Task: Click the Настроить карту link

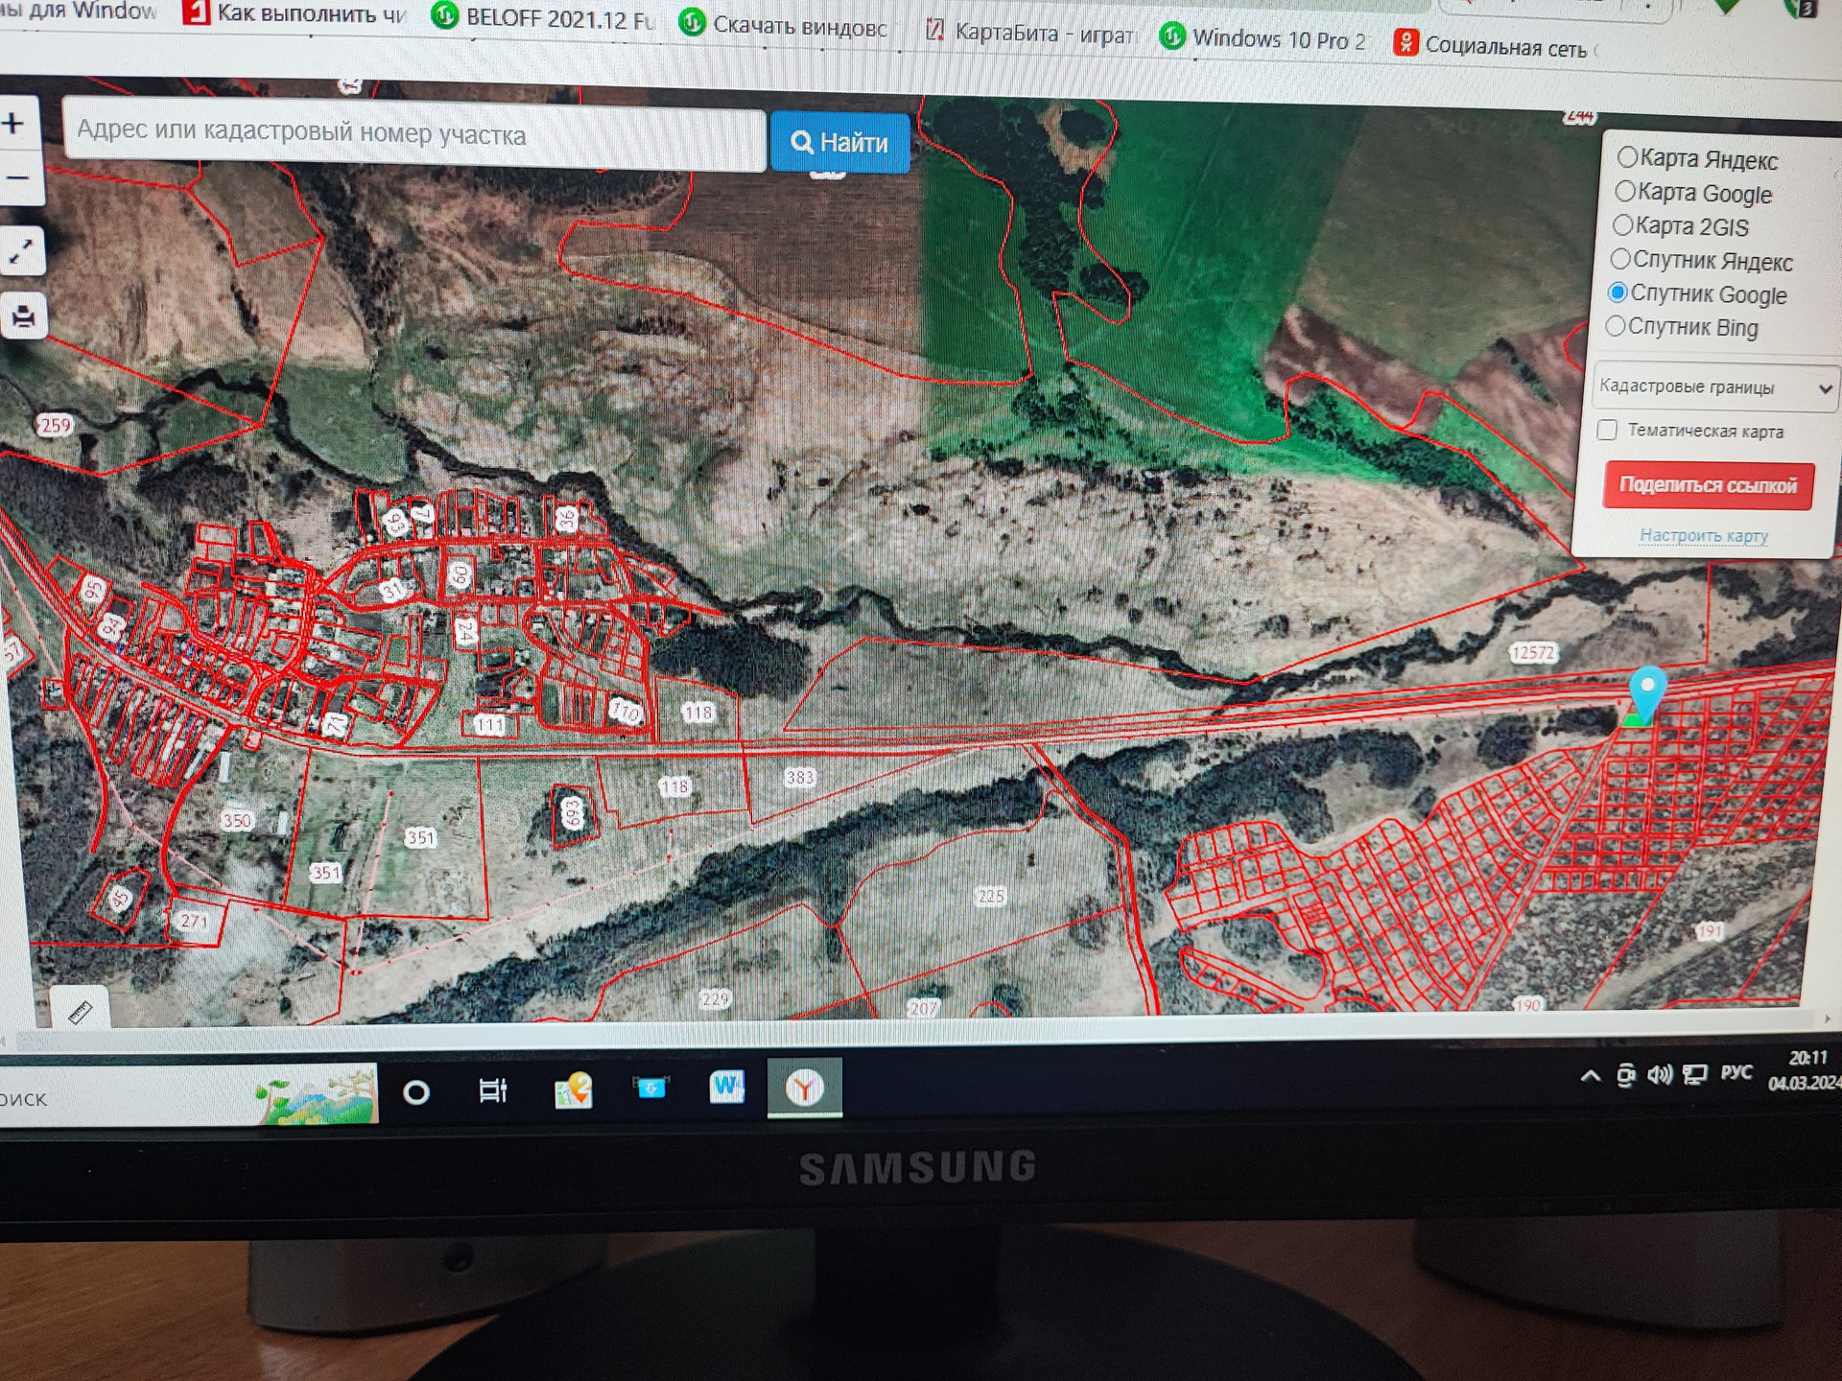Action: pyautogui.click(x=1703, y=535)
